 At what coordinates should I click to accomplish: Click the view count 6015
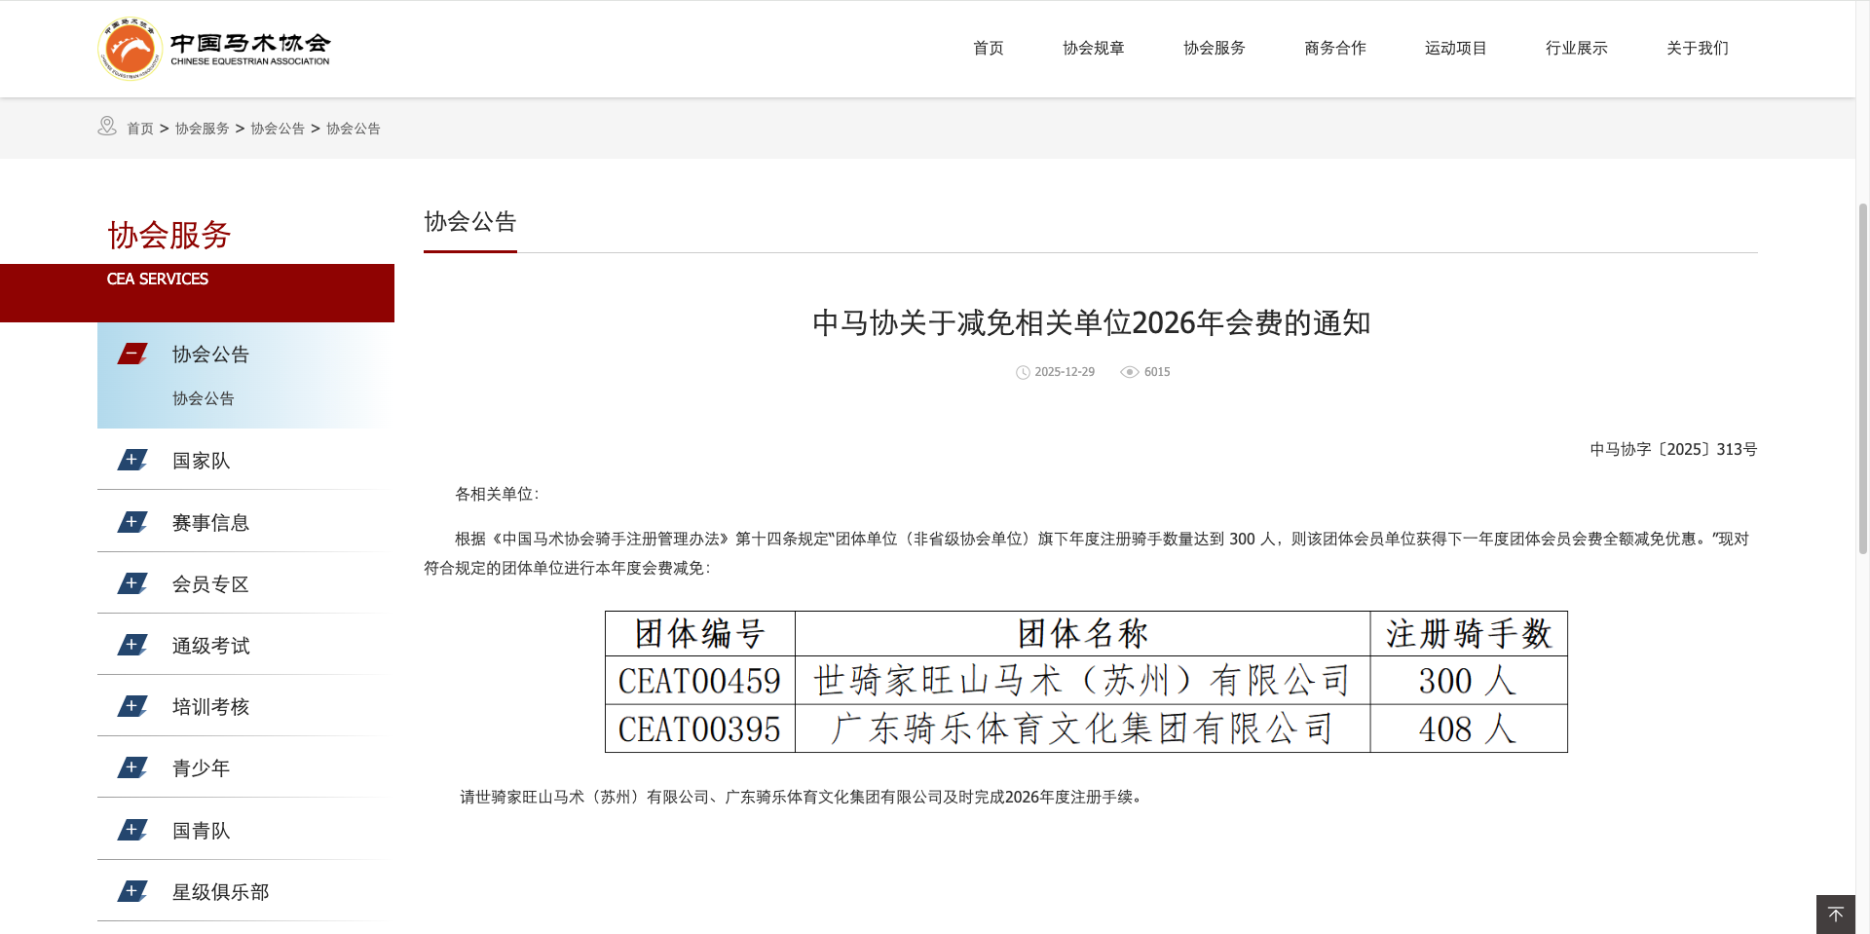tap(1157, 372)
